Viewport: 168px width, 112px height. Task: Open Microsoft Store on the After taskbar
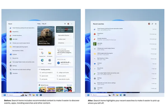[124, 95]
